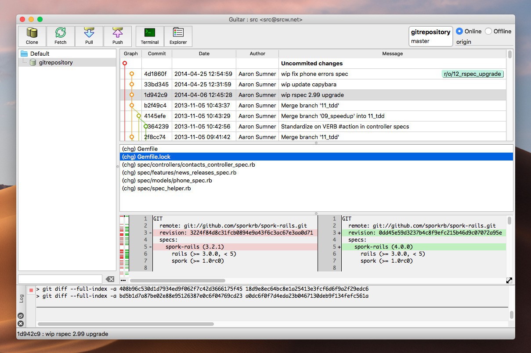Push commits with the Push icon

coord(117,36)
